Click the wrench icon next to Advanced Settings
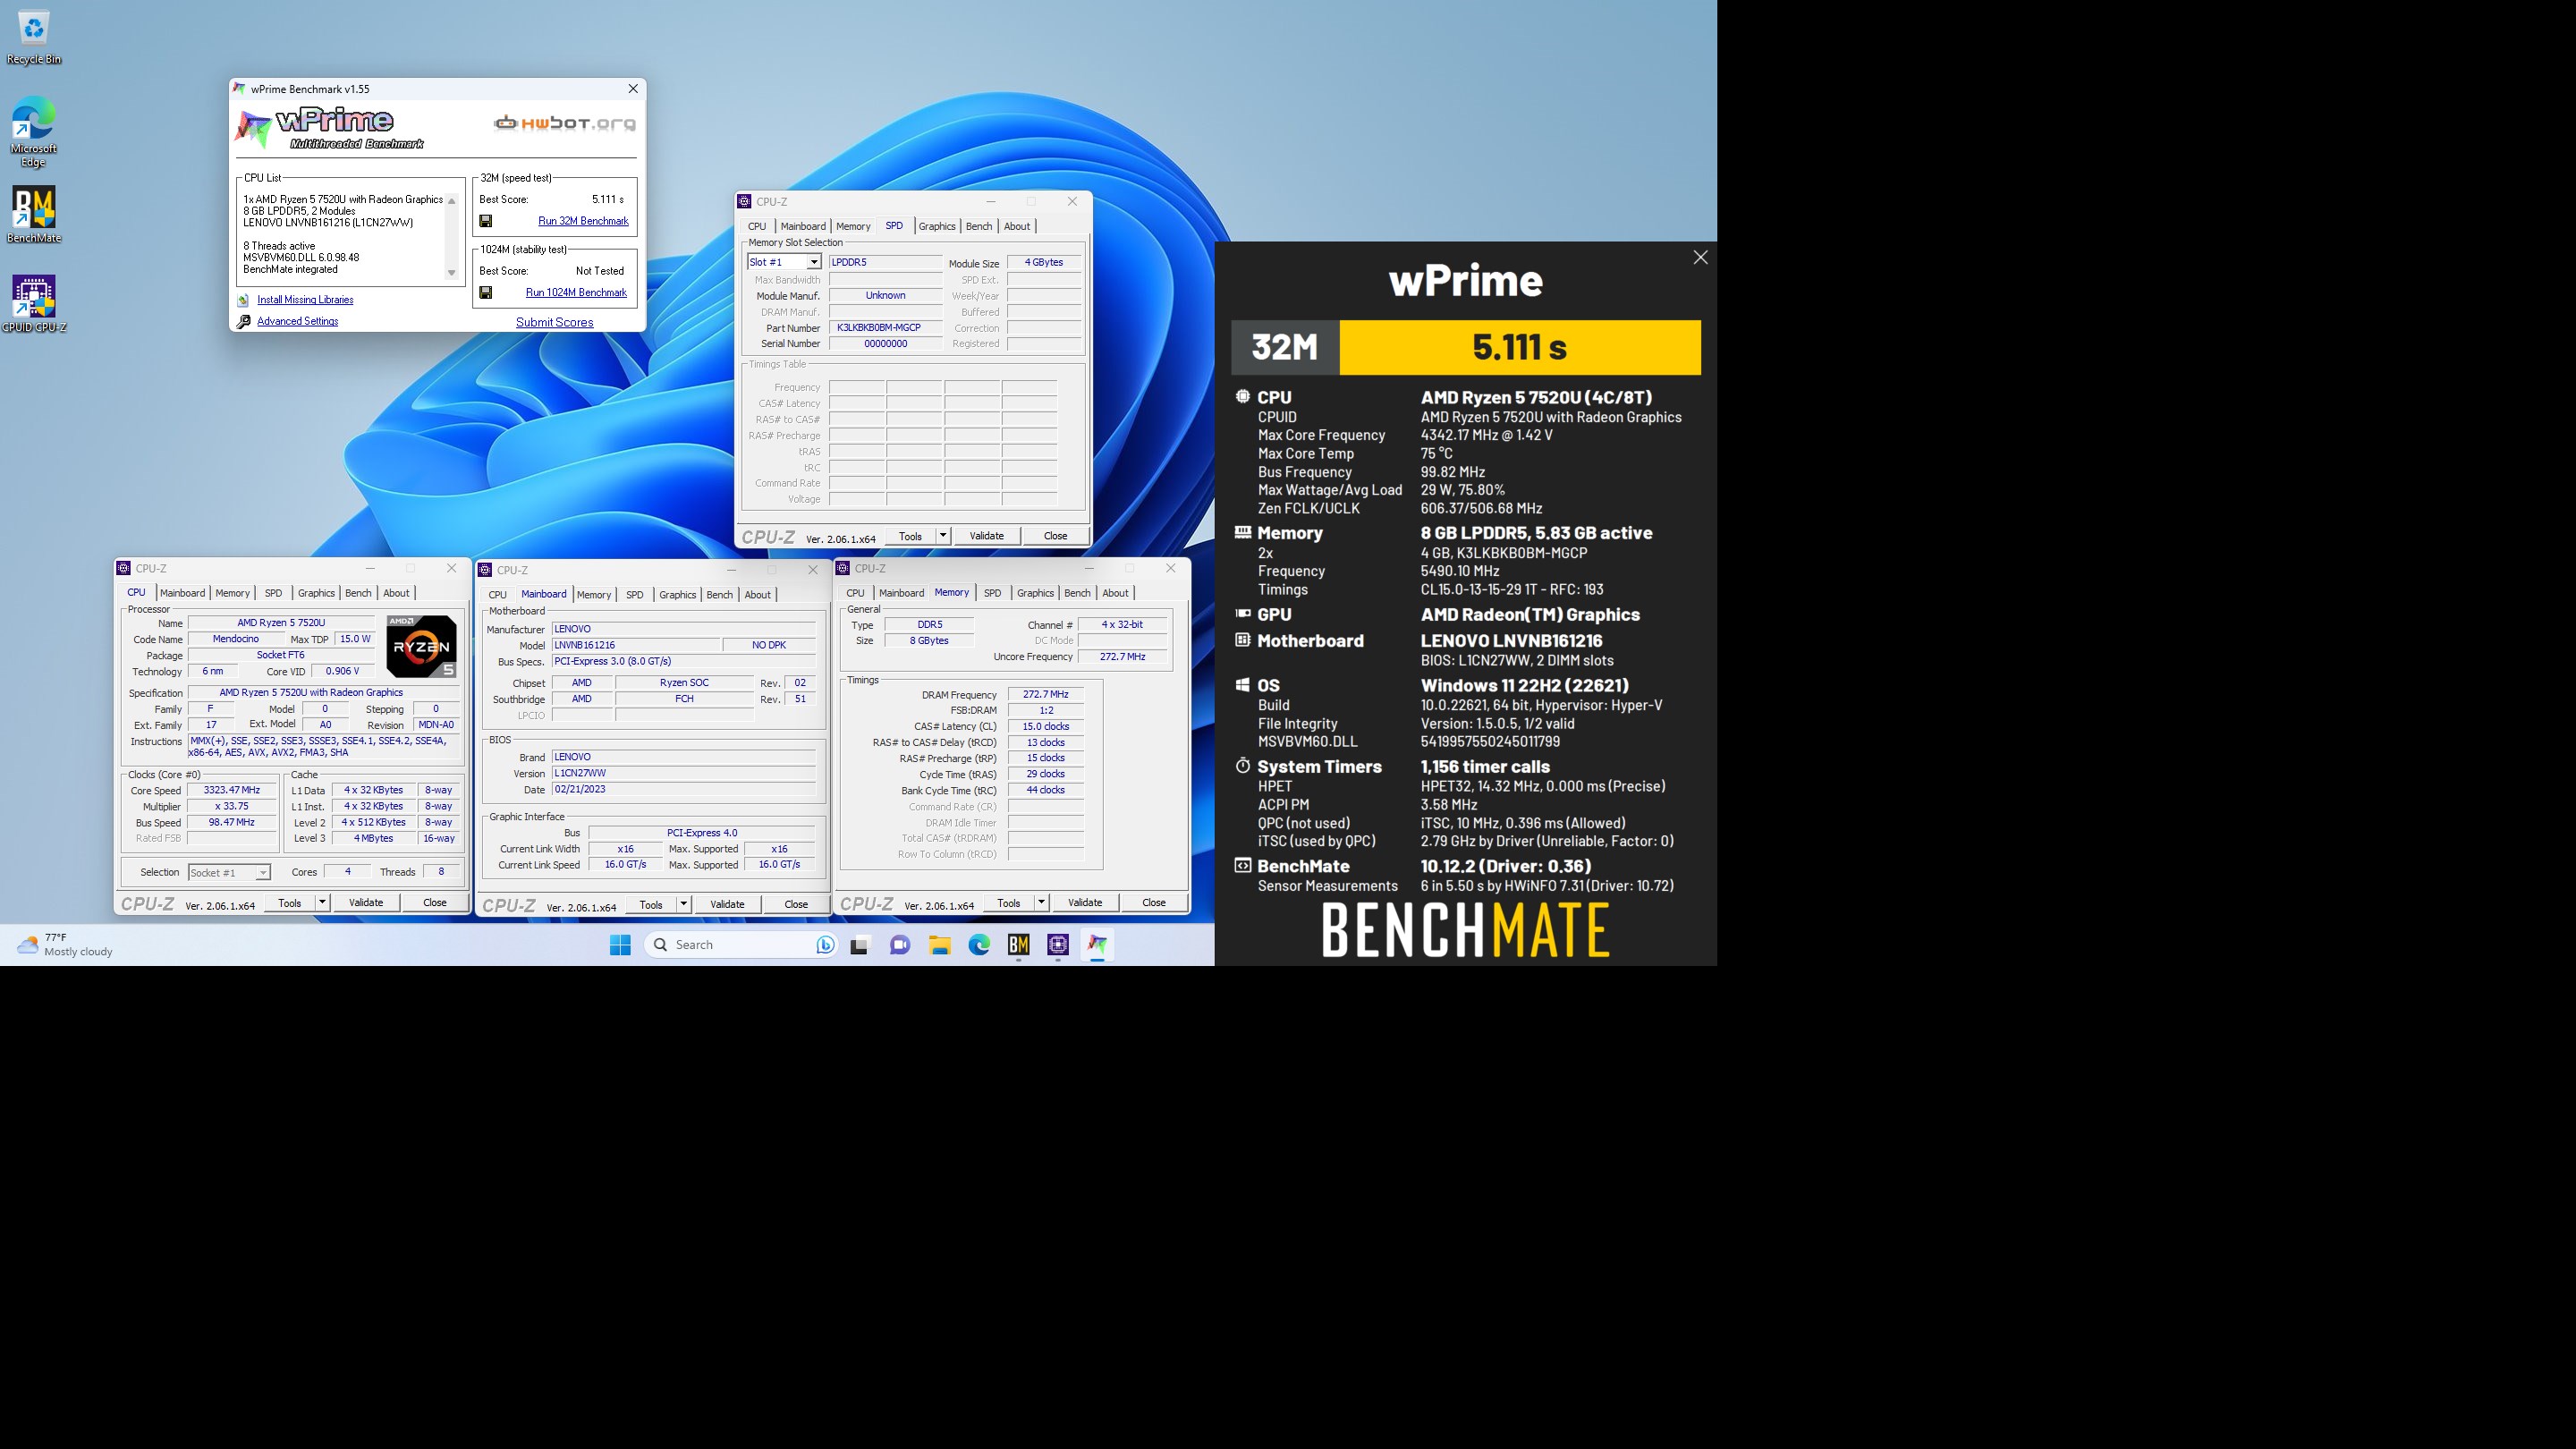The image size is (2576, 1449). click(243, 322)
